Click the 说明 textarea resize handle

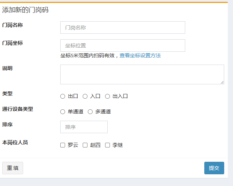(x=222, y=82)
